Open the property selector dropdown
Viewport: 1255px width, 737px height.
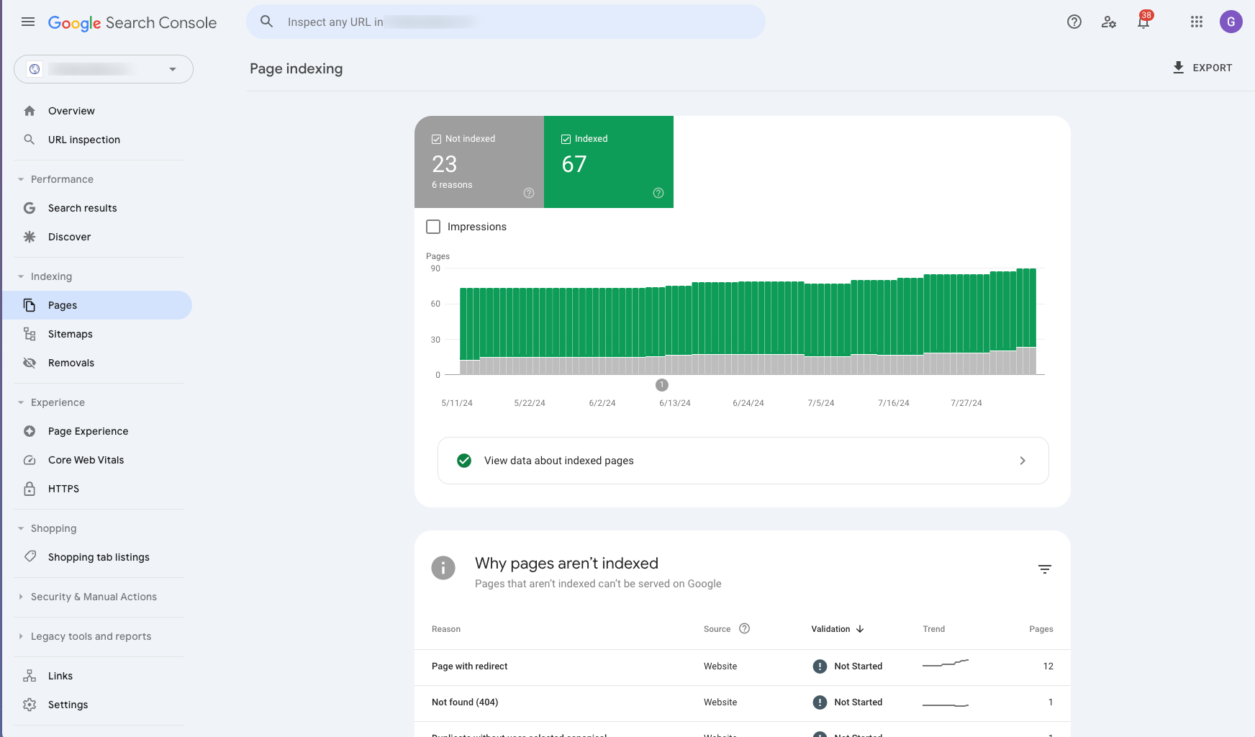(104, 69)
